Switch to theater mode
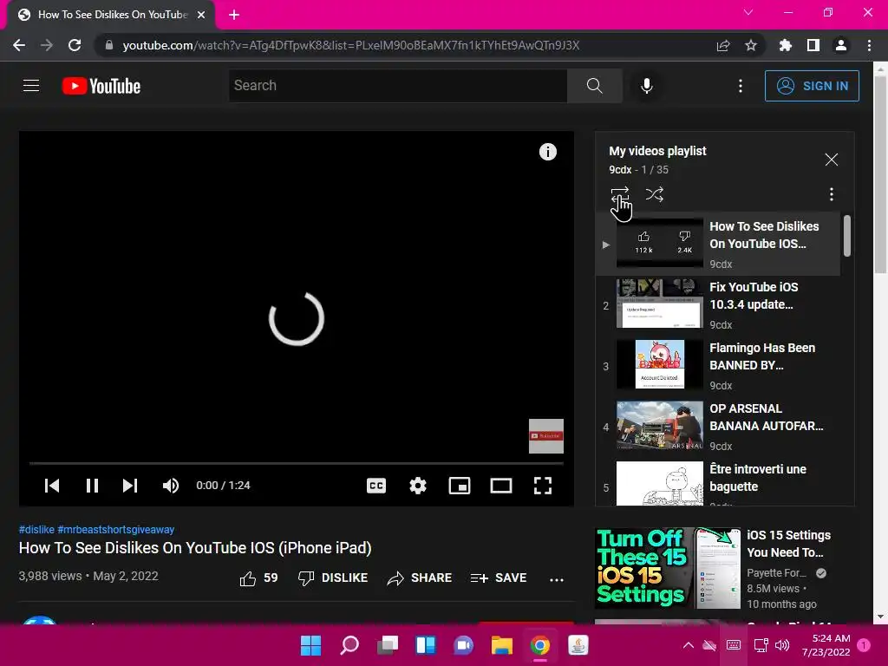Screen dimensions: 888x666 [x=501, y=486]
